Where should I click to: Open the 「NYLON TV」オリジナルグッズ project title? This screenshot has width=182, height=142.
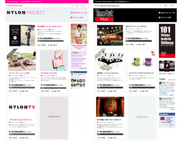pyautogui.click(x=20, y=120)
